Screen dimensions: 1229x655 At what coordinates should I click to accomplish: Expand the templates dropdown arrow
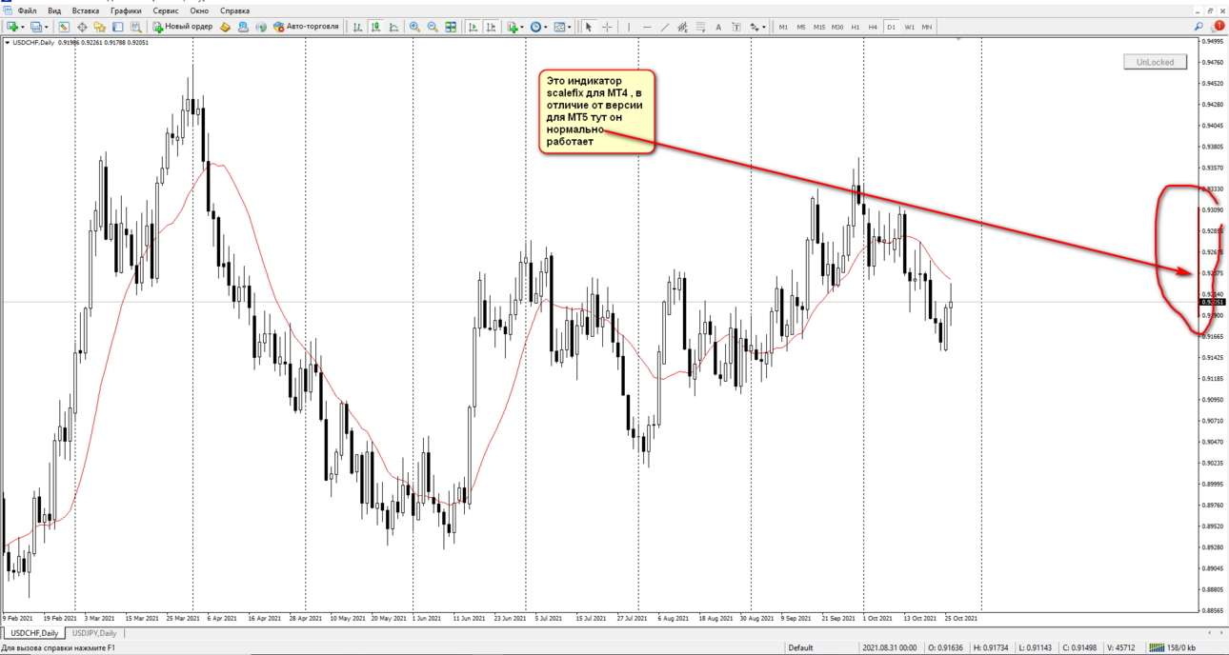pyautogui.click(x=570, y=27)
